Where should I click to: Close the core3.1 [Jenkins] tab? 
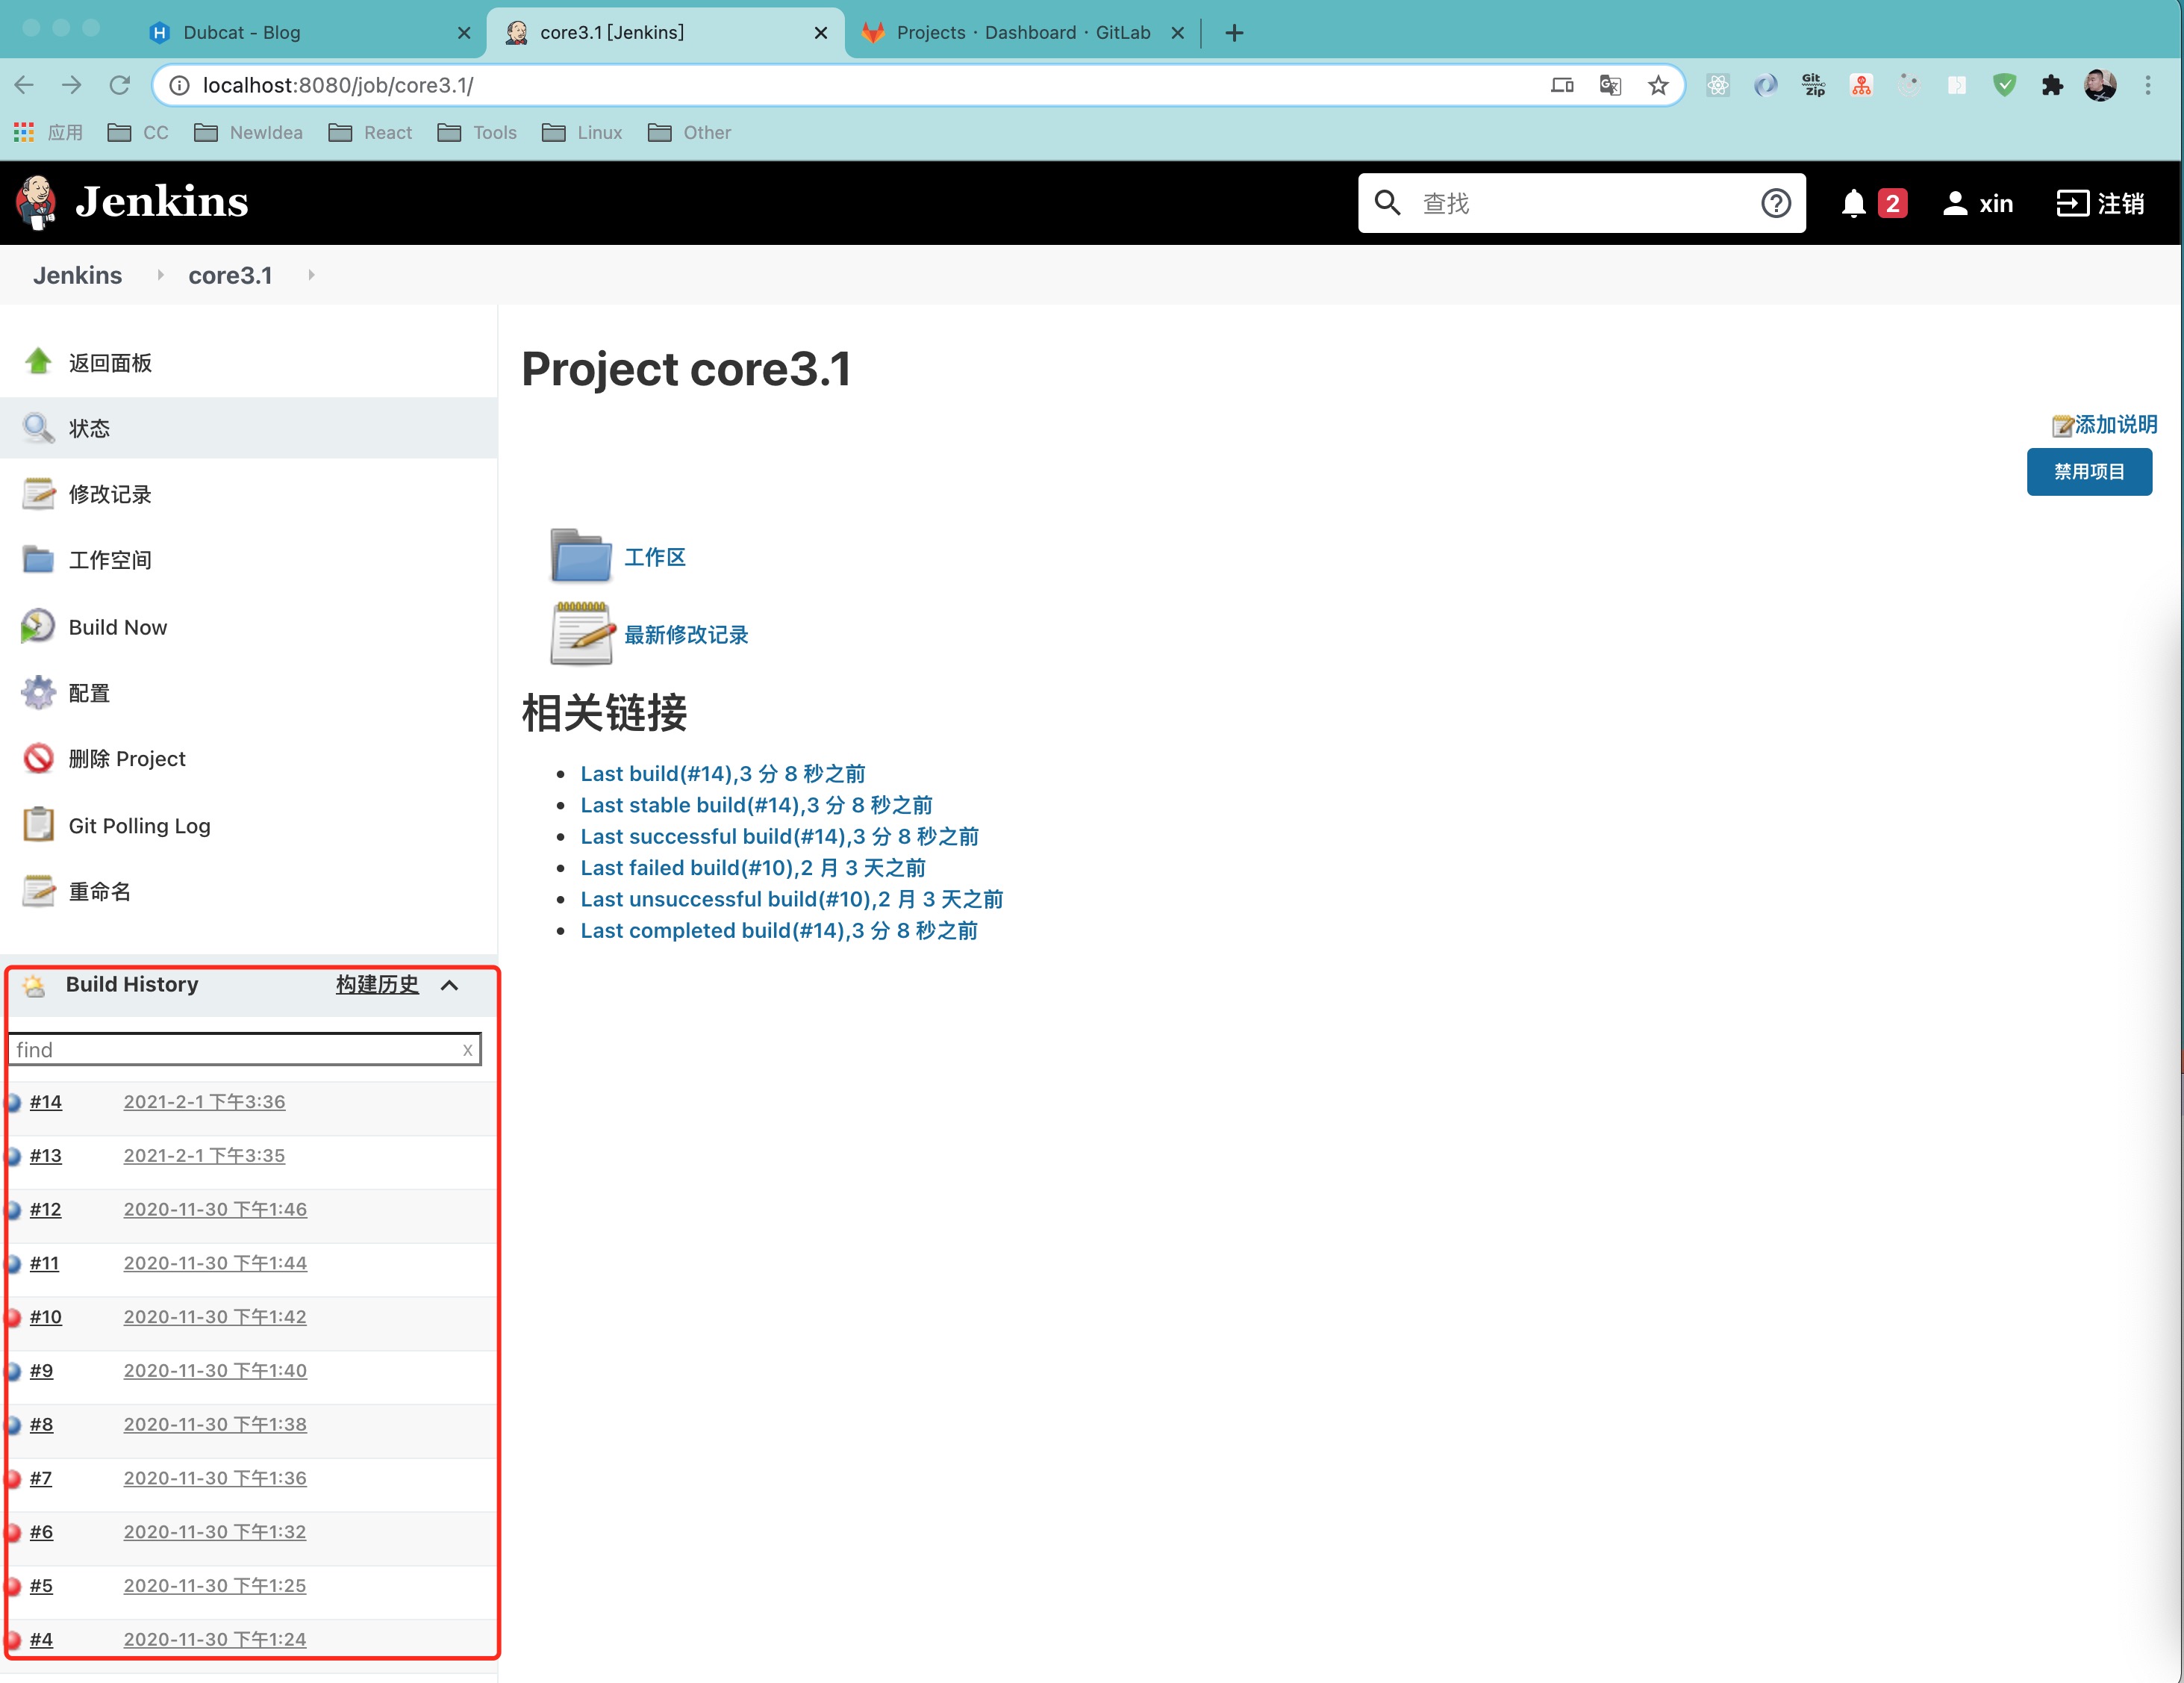click(821, 32)
